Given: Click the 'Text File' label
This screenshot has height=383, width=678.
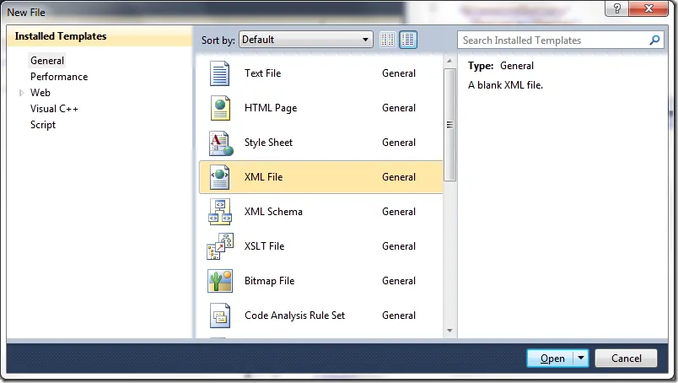Looking at the screenshot, I should 262,73.
